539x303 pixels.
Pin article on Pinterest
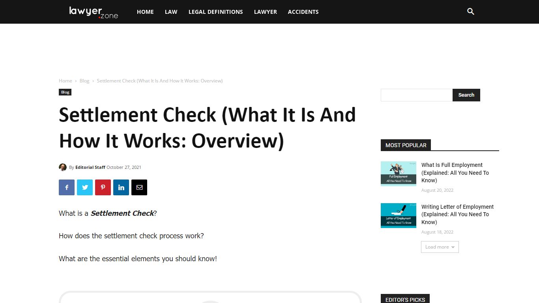point(103,187)
